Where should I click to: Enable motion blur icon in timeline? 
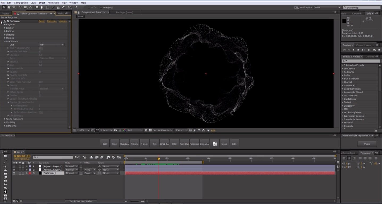[x=102, y=157]
